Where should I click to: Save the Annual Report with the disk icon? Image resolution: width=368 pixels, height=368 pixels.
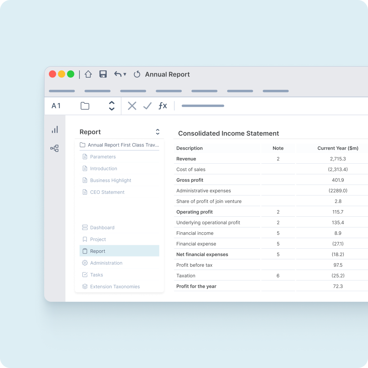click(x=103, y=74)
